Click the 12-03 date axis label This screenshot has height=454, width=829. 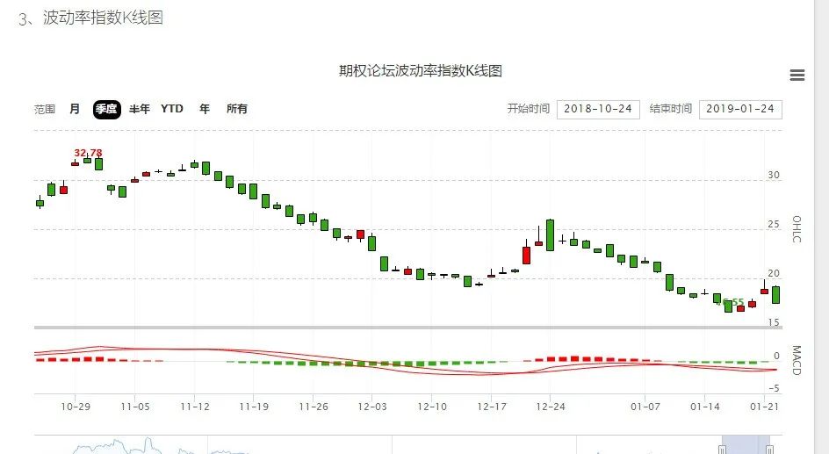point(372,407)
